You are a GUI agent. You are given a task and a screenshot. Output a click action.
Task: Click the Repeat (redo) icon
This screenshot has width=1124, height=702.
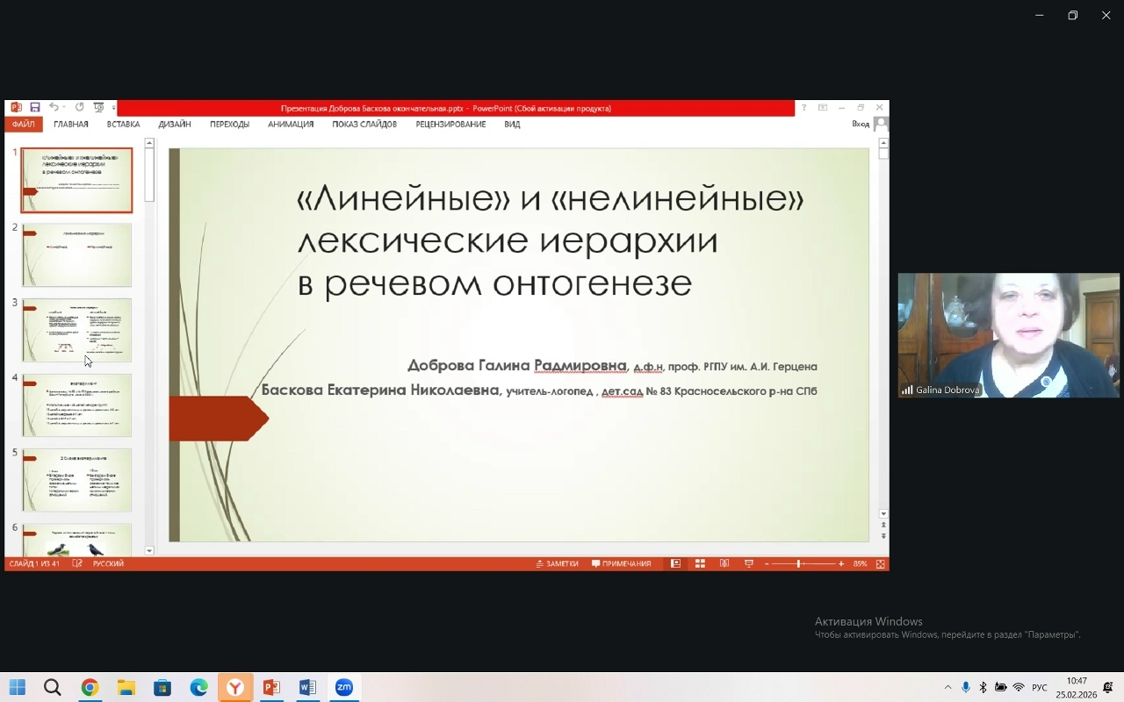coord(79,107)
